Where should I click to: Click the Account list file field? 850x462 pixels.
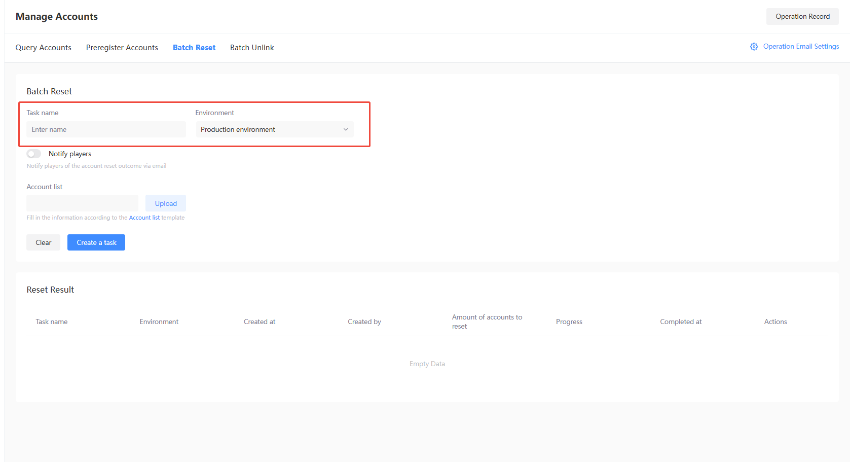(x=82, y=203)
